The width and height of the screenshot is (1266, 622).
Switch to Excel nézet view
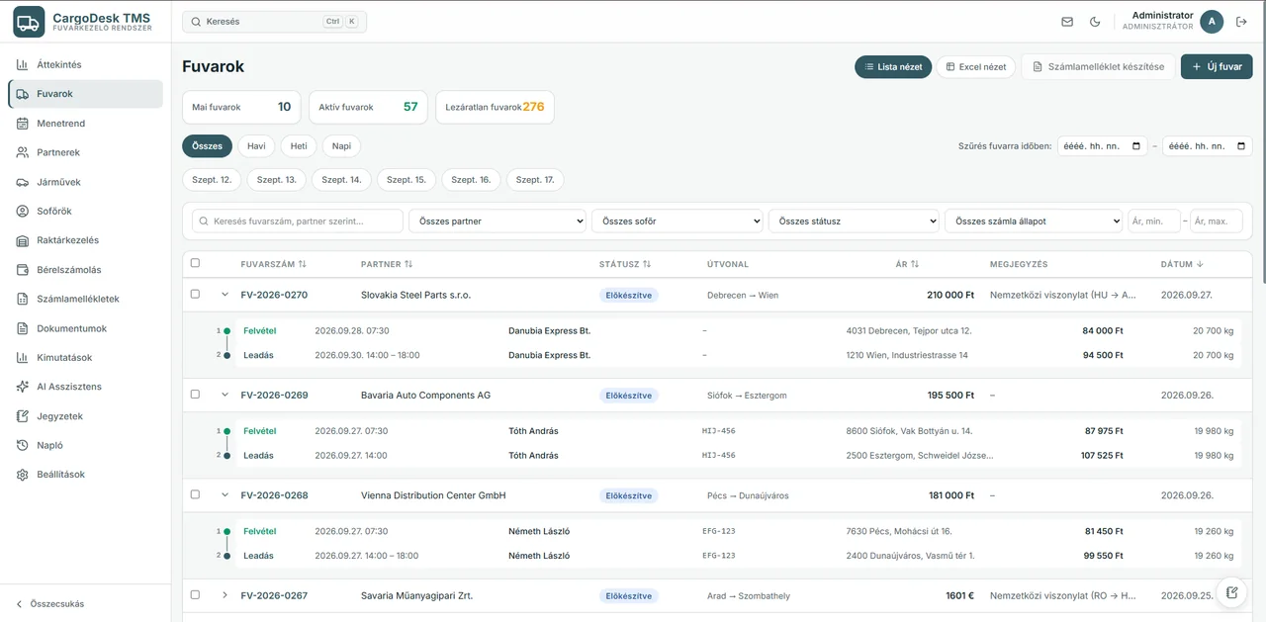[x=975, y=67]
